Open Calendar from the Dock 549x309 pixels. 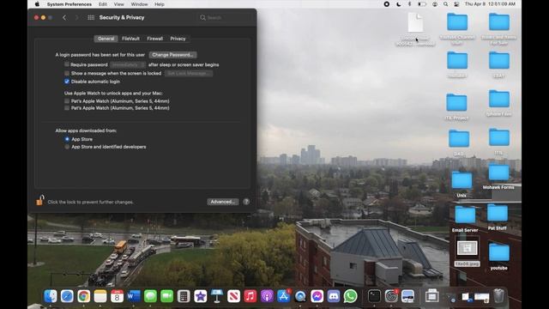click(x=117, y=296)
